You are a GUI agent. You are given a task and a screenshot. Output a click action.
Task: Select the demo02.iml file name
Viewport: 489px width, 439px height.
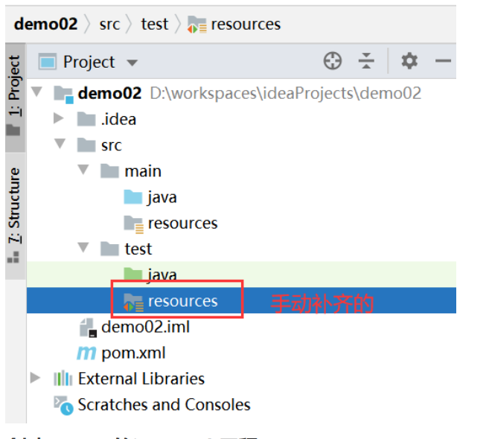[x=146, y=327]
